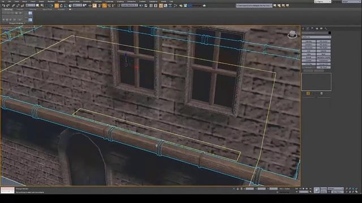
Task: Toggle Window/Crossing selection mode
Action: 51,6
